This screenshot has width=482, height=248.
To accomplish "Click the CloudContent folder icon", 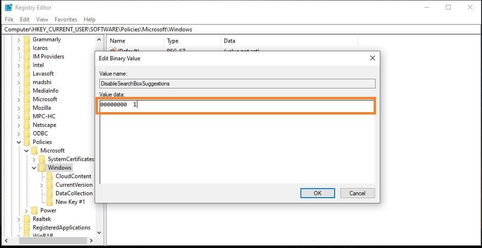I will [x=49, y=176].
